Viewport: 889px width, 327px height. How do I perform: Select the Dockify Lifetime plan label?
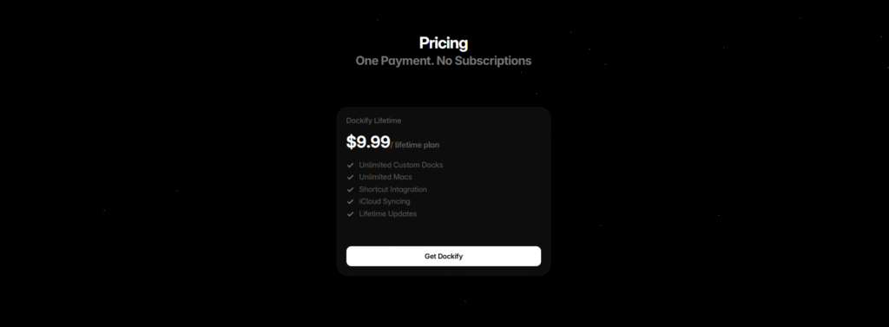coord(373,121)
